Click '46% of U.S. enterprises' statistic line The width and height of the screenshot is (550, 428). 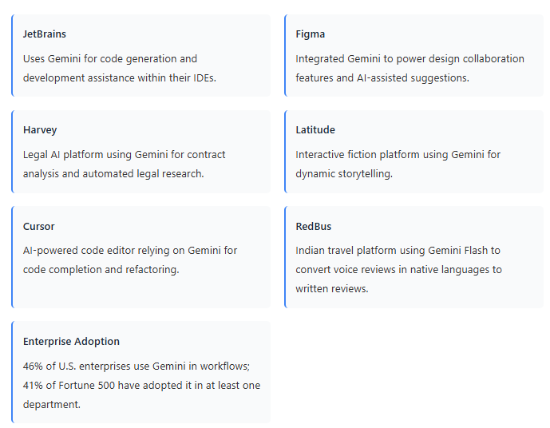tap(137, 367)
